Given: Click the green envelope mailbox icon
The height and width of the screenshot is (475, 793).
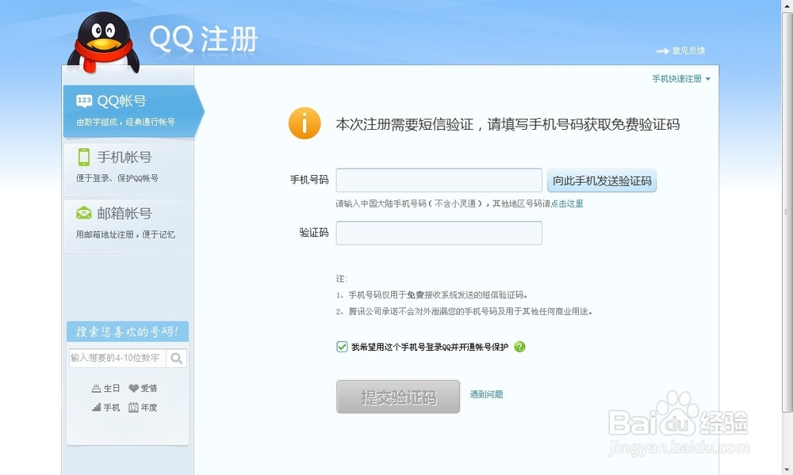Looking at the screenshot, I should click(84, 213).
